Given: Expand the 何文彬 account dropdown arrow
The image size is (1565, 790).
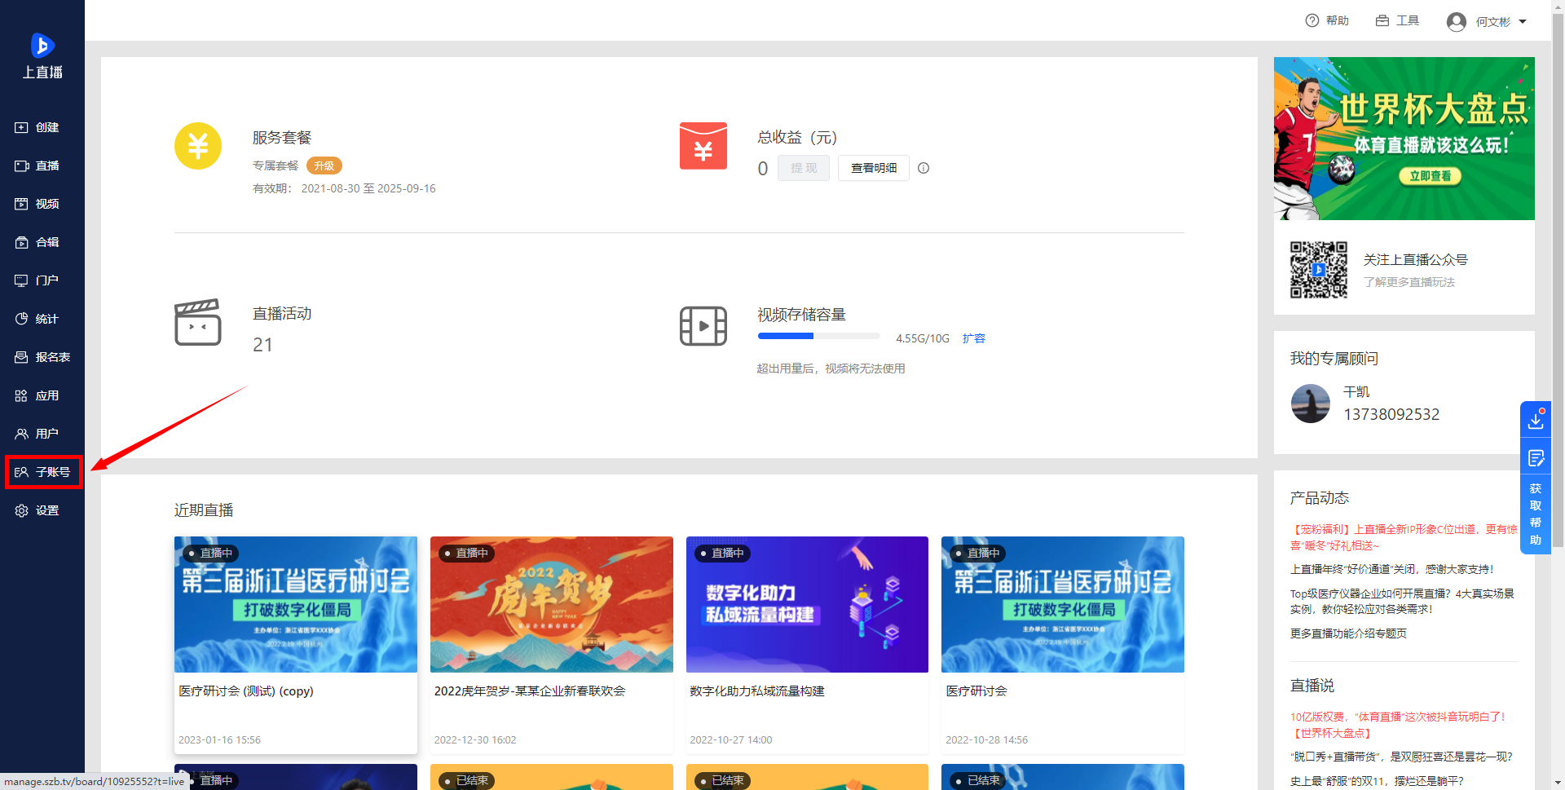Looking at the screenshot, I should [x=1523, y=22].
